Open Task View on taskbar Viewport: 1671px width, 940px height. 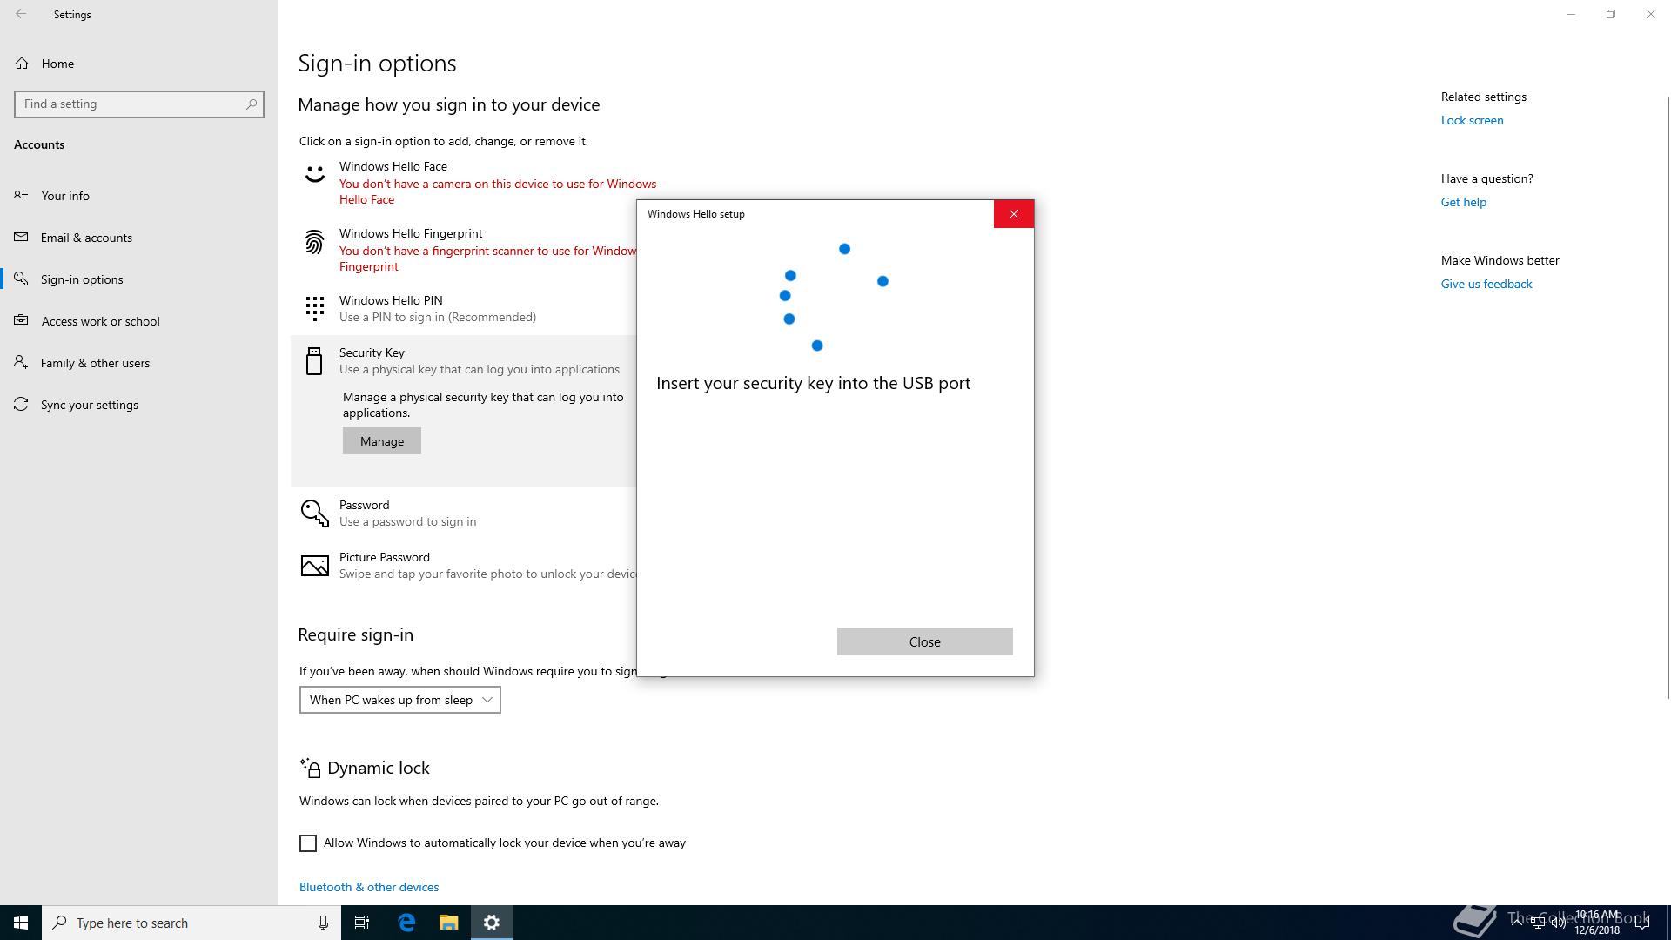coord(362,923)
